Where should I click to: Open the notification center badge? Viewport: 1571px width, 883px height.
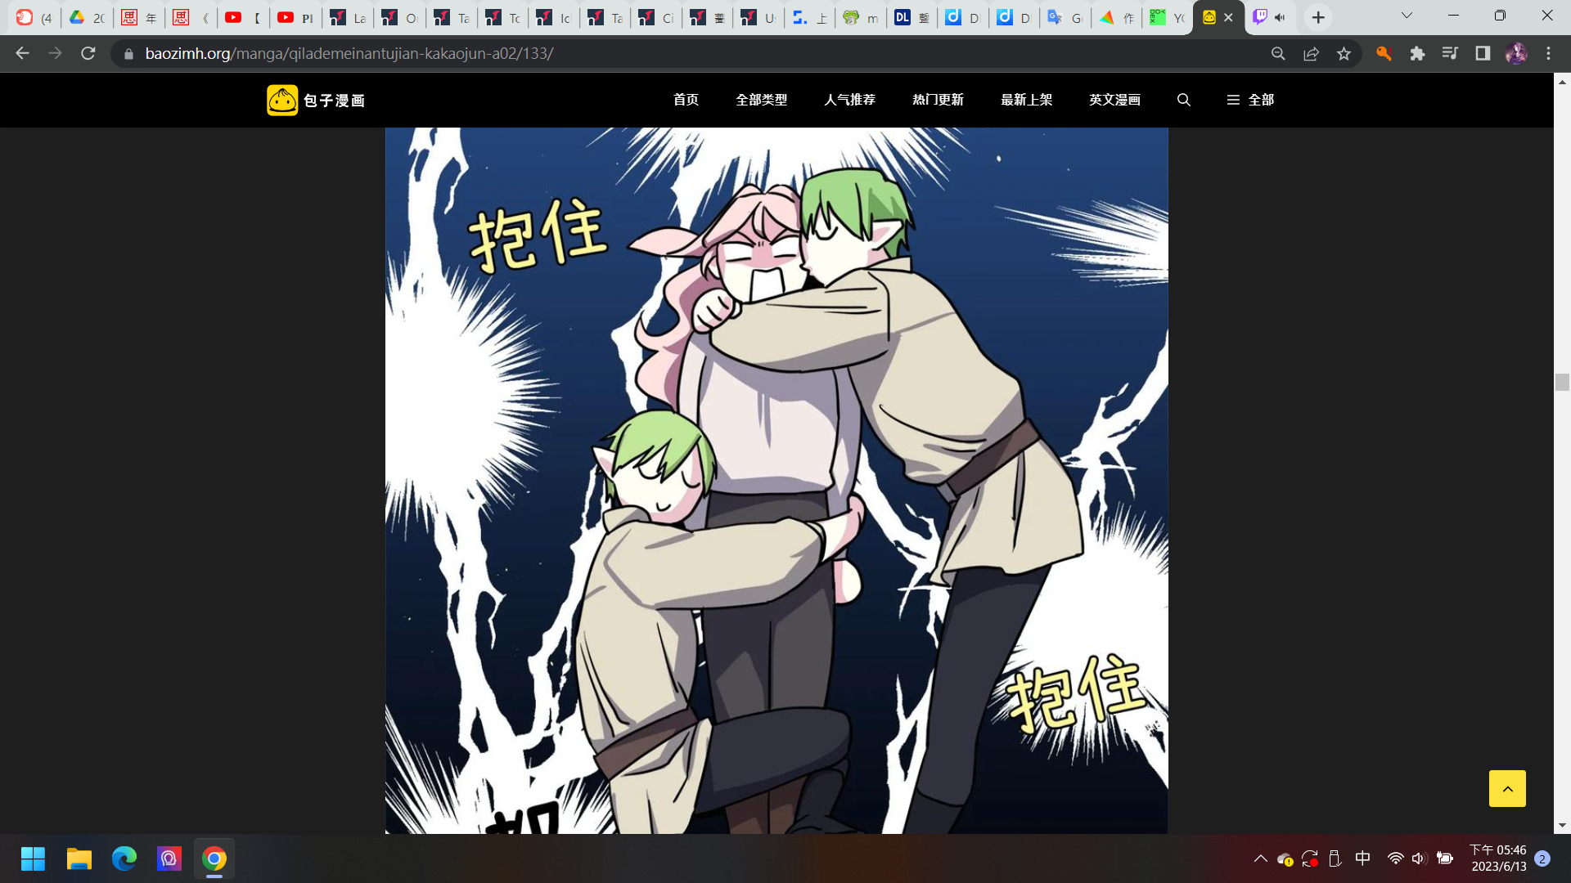click(x=1542, y=858)
